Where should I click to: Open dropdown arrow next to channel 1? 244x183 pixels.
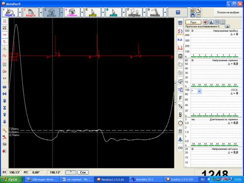point(20,12)
